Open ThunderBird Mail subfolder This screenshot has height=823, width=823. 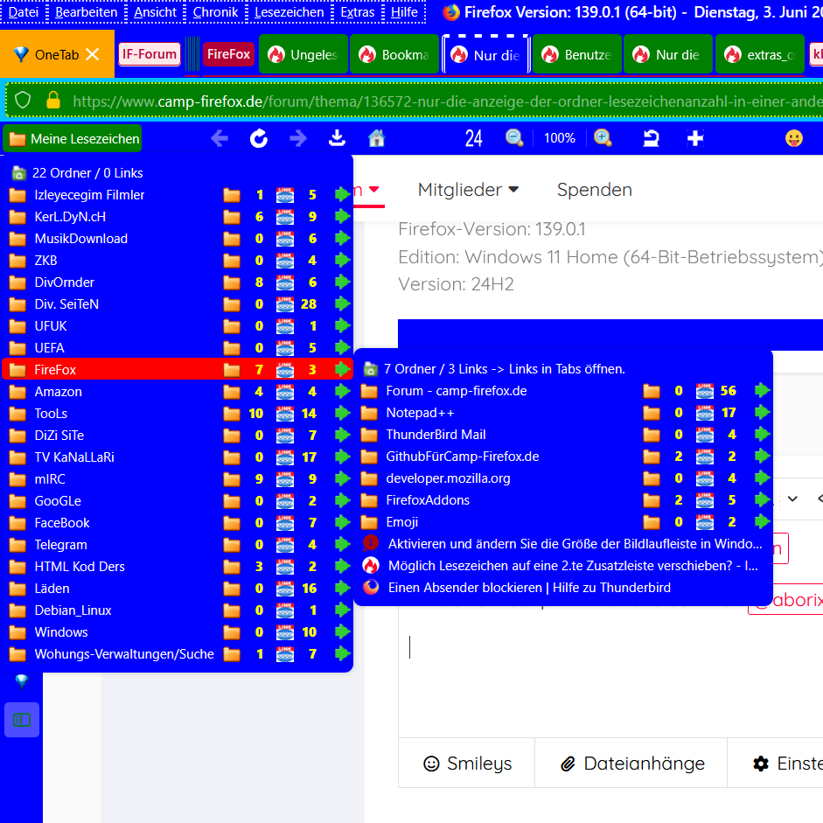pos(564,435)
